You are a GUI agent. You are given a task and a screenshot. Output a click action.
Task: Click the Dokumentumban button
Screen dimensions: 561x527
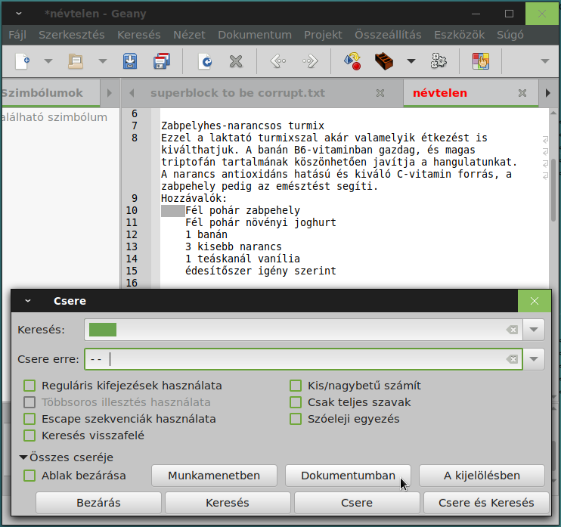click(348, 476)
